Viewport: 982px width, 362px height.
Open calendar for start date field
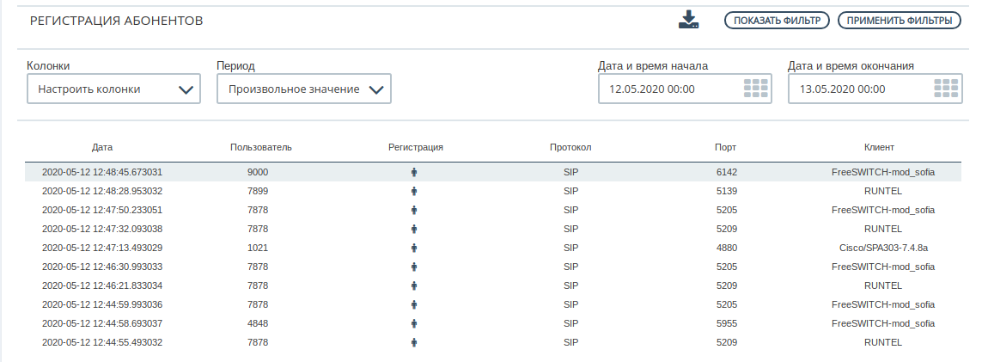(756, 89)
